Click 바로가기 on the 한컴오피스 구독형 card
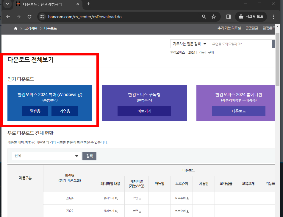The height and width of the screenshot is (217, 283). tap(144, 111)
